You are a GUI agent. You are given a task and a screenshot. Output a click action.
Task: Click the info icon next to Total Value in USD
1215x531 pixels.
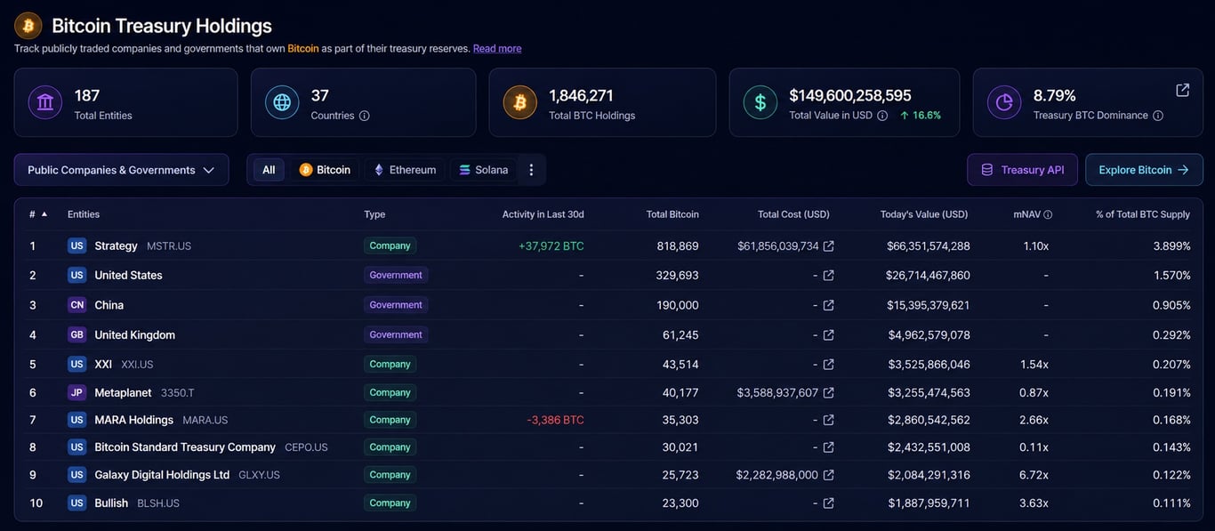[x=882, y=116]
